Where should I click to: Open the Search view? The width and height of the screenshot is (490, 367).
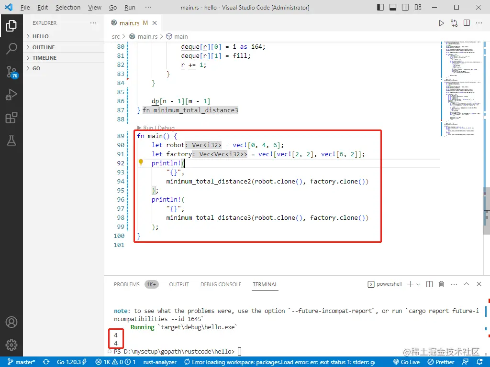(11, 49)
